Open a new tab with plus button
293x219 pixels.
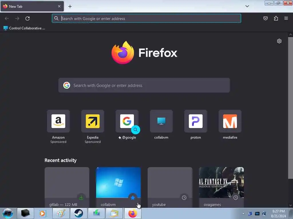[70, 7]
